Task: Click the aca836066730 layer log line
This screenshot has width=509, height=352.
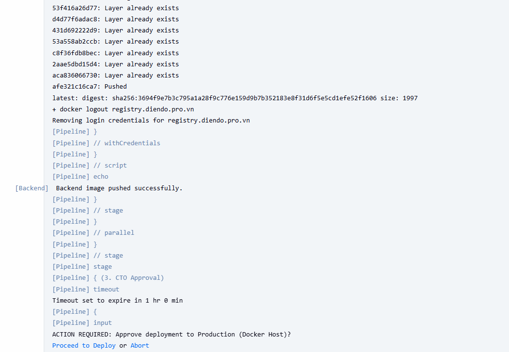Action: coord(116,76)
